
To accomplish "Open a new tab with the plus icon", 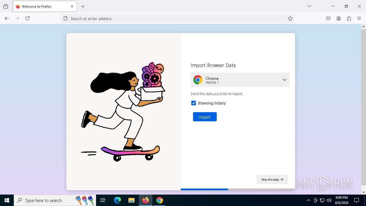I will click(x=83, y=6).
